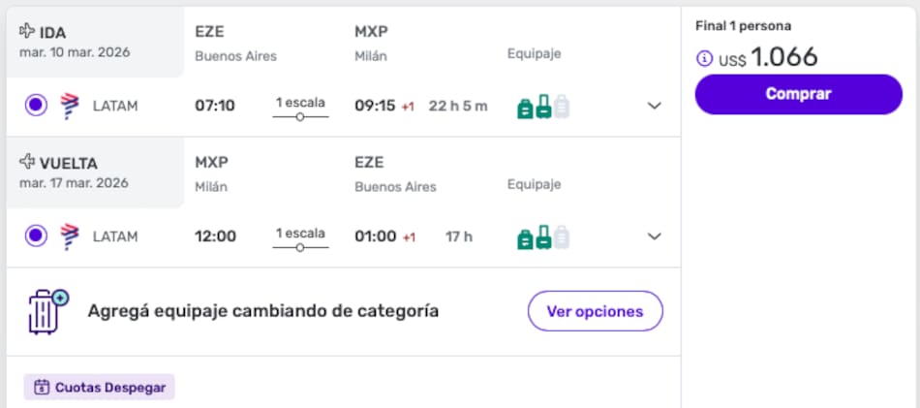The height and width of the screenshot is (408, 920).
Task: Click LATAM logo on return flight
Action: point(69,235)
